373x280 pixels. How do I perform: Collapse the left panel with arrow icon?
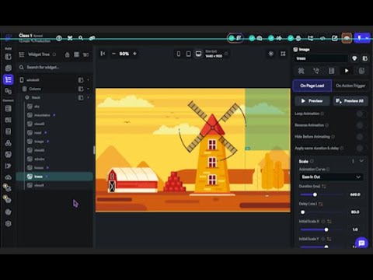[x=103, y=54]
